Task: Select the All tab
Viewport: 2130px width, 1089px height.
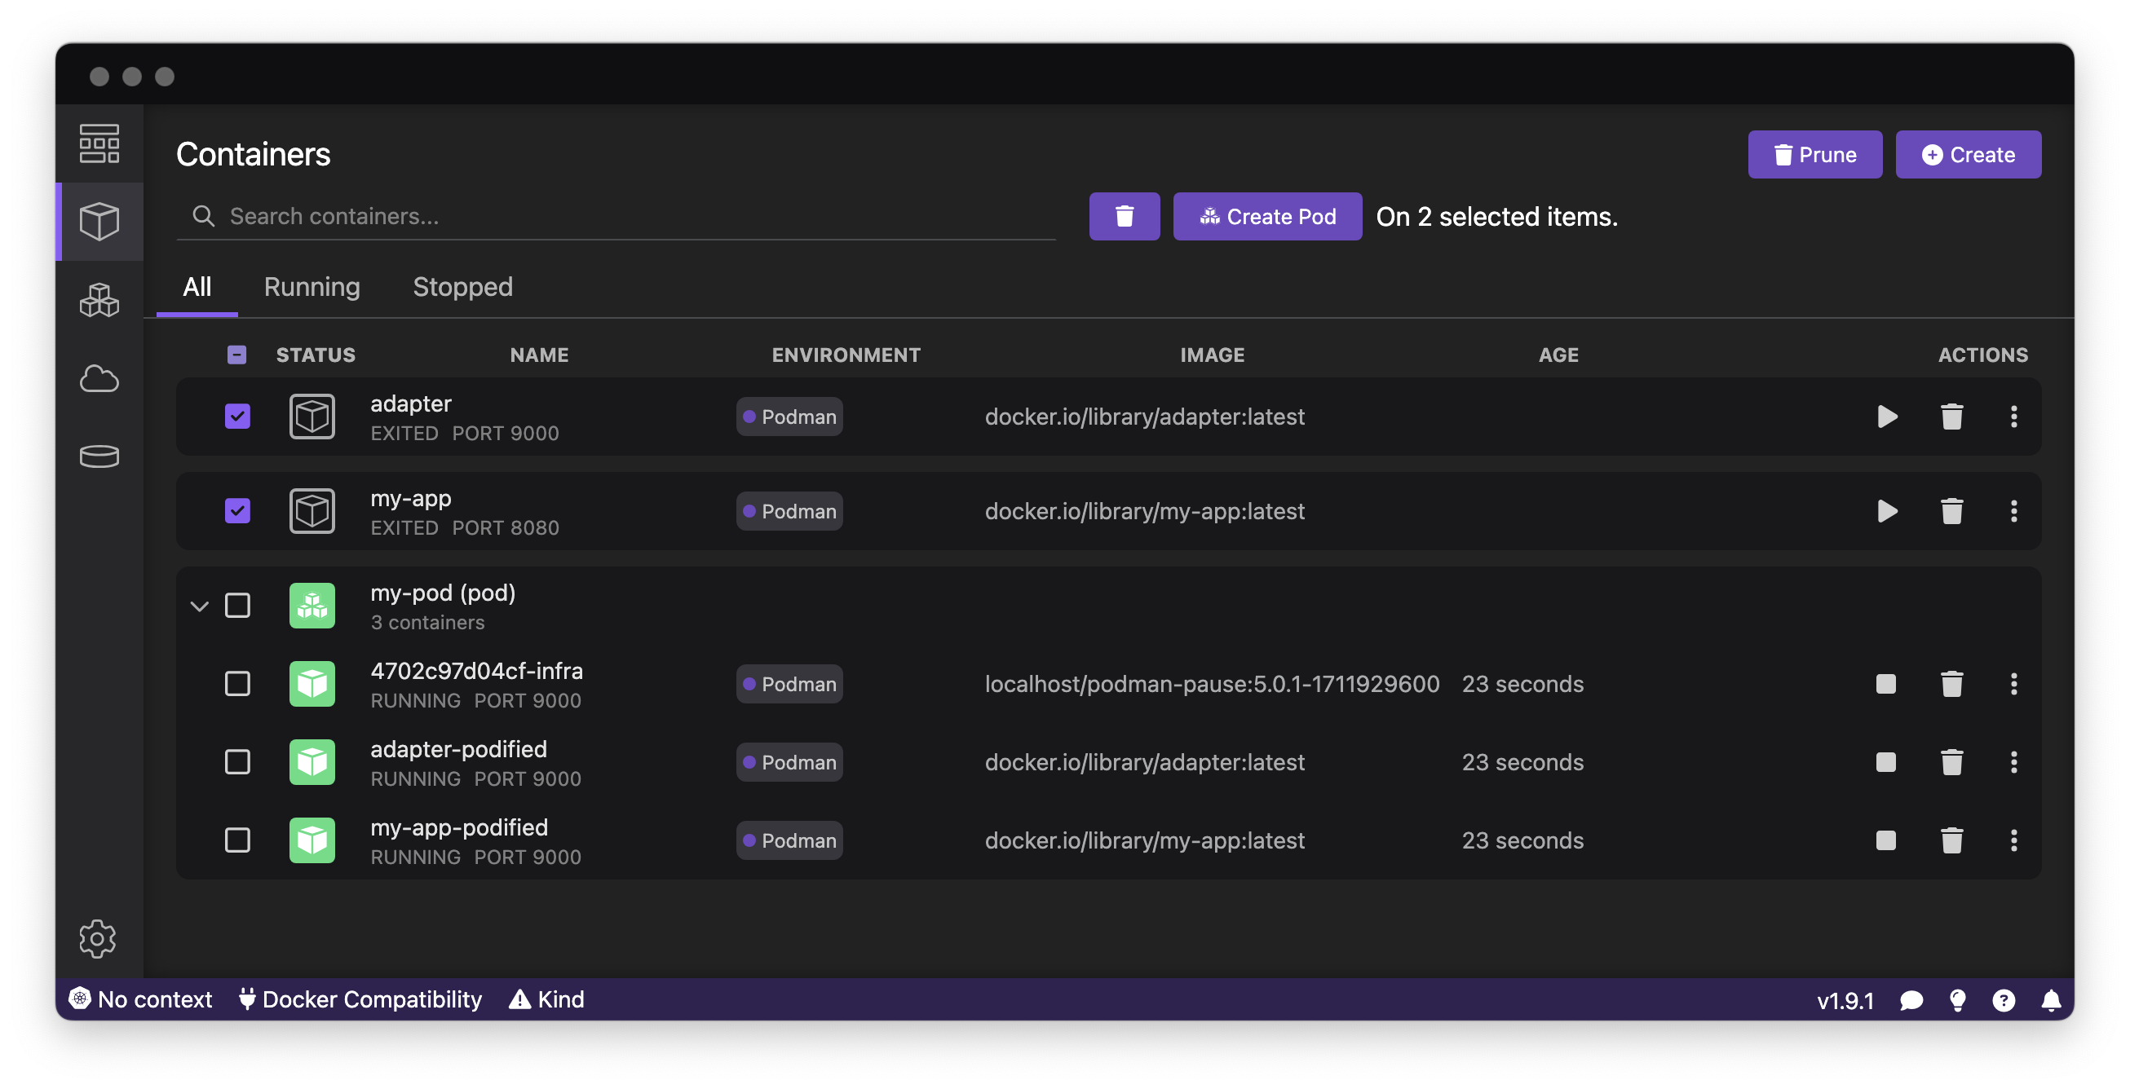Action: click(x=197, y=287)
